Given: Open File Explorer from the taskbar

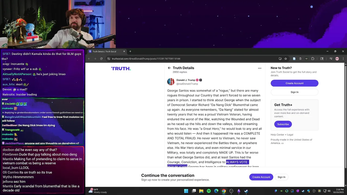Looking at the screenshot, I should [x=201, y=191].
